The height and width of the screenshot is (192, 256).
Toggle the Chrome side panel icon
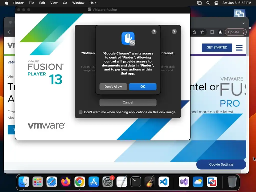212,32
